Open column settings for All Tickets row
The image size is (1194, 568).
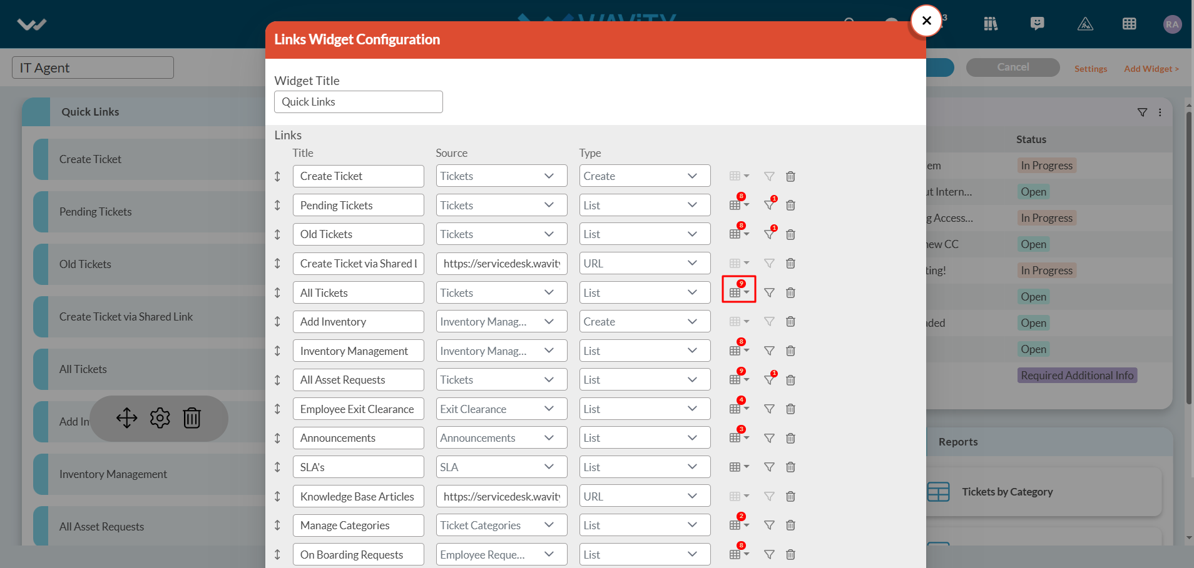point(739,291)
